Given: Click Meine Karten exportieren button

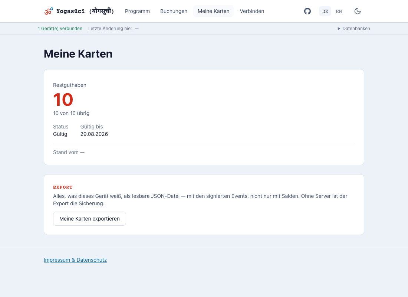Looking at the screenshot, I should click(89, 219).
